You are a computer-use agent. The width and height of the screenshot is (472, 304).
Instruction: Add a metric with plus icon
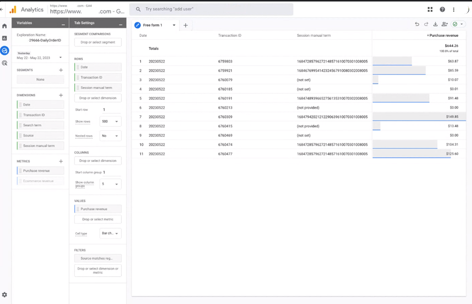[x=61, y=161]
